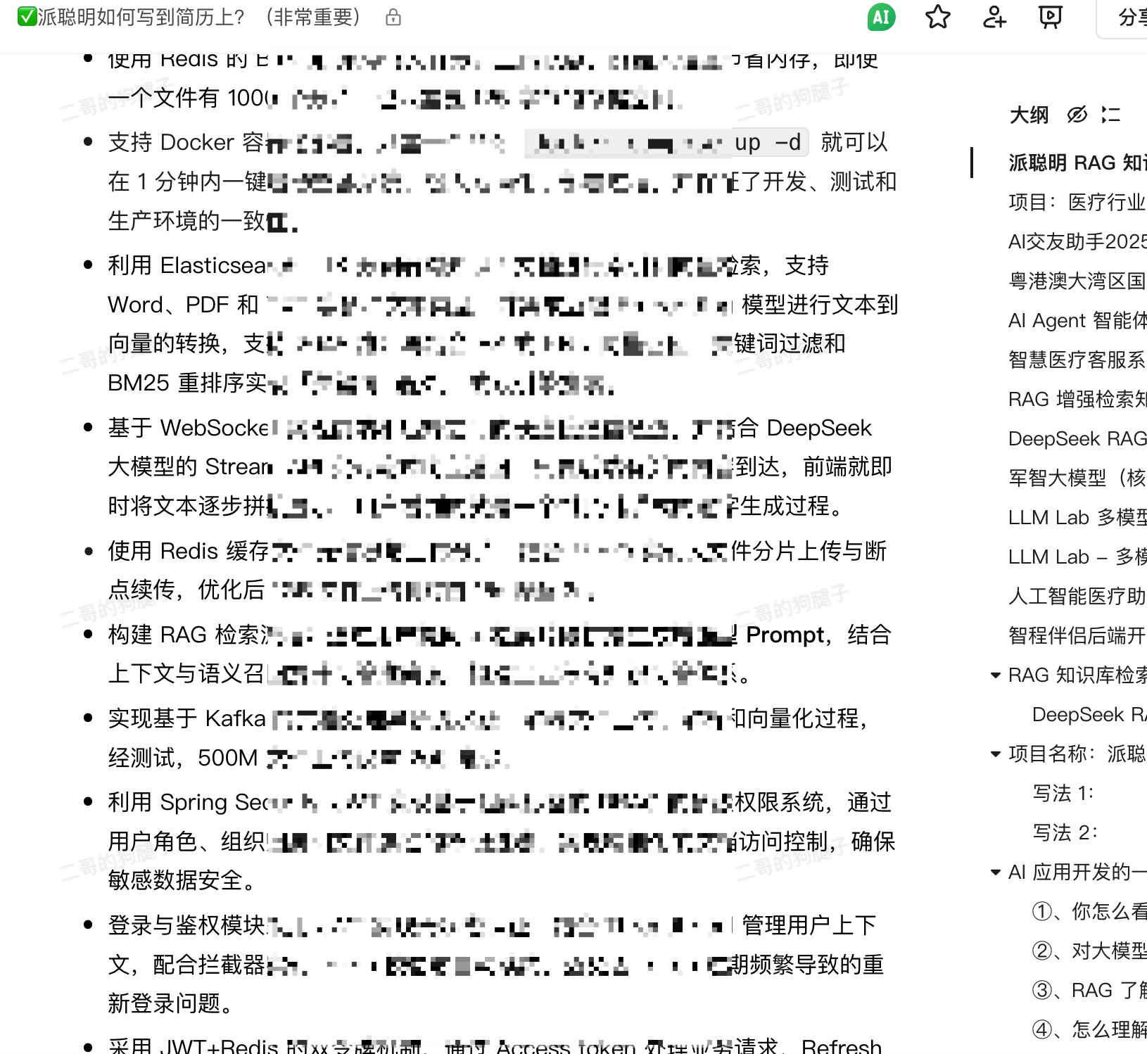Collapse the RAG 知识库检索 outline section
This screenshot has height=1054, width=1147.
(994, 675)
